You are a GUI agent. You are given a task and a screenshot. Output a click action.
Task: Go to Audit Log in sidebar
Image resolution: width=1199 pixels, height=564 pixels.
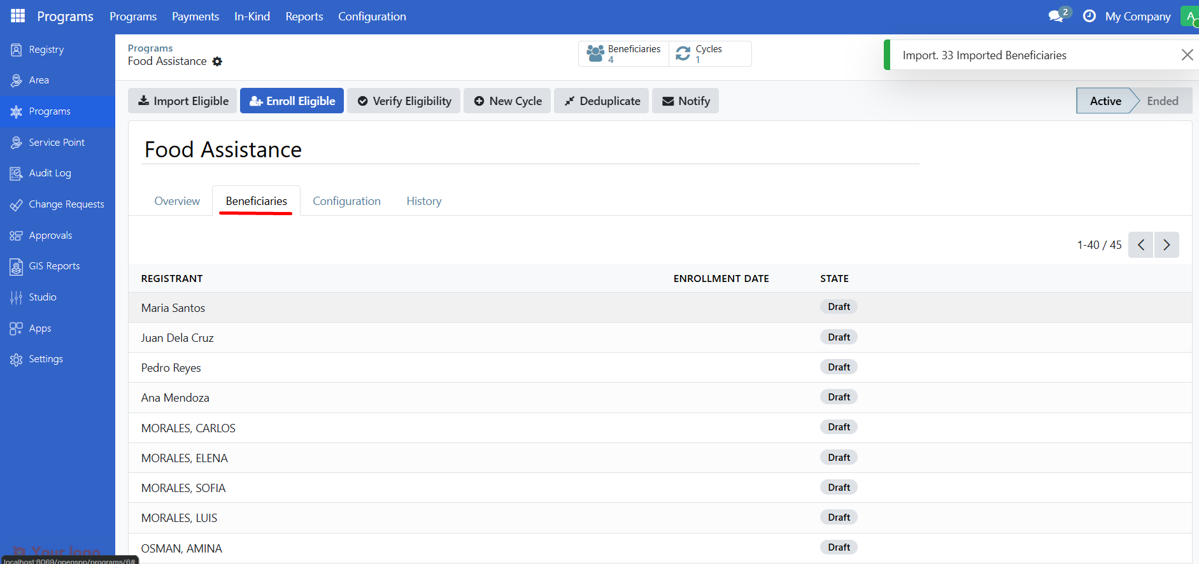(50, 173)
